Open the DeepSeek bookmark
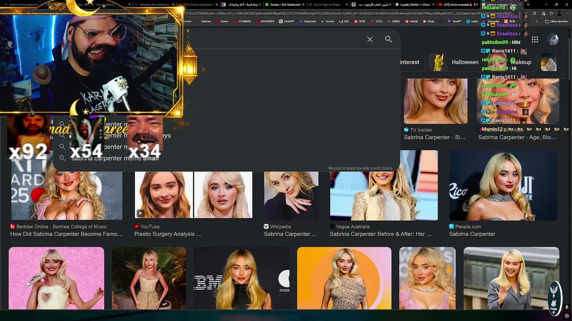The image size is (572, 321). (307, 21)
